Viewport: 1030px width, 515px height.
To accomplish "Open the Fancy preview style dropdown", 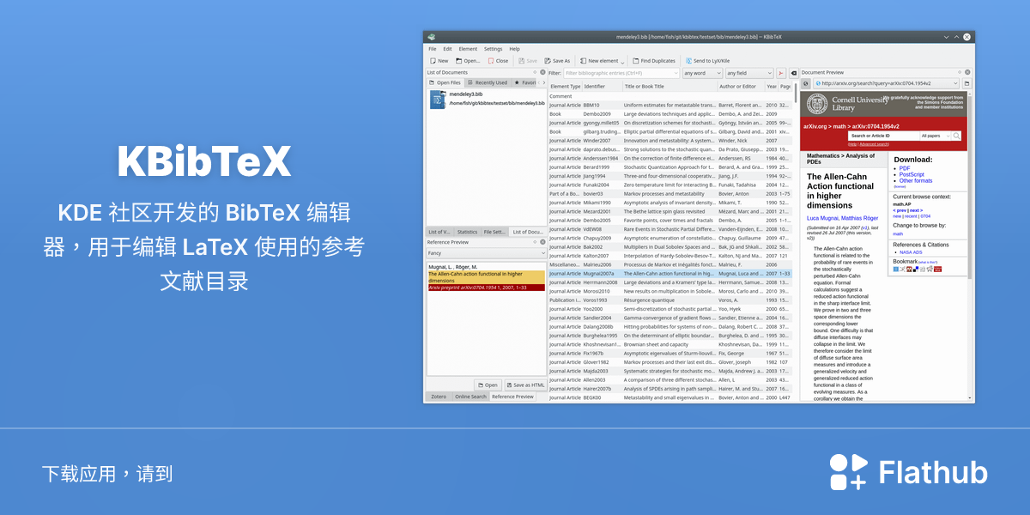I will 487,253.
